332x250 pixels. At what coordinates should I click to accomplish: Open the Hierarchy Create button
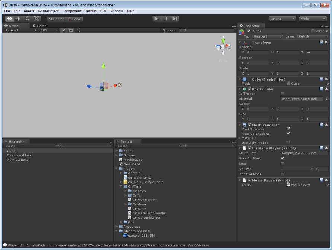click(x=12, y=146)
